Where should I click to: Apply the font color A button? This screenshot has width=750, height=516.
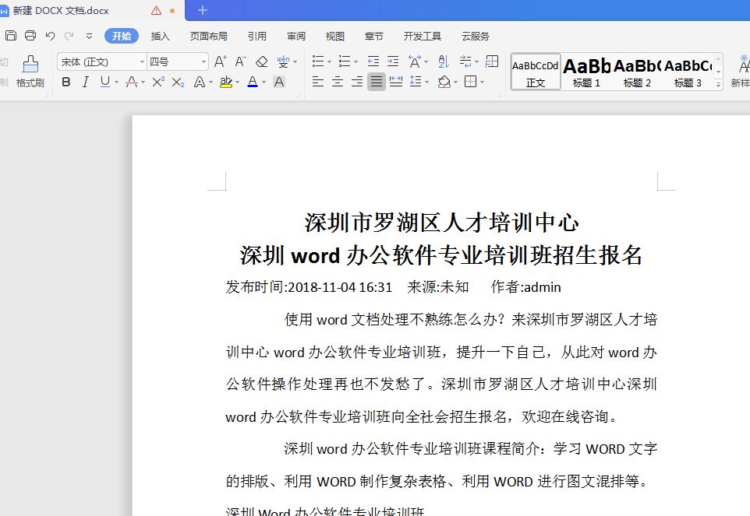(x=253, y=82)
